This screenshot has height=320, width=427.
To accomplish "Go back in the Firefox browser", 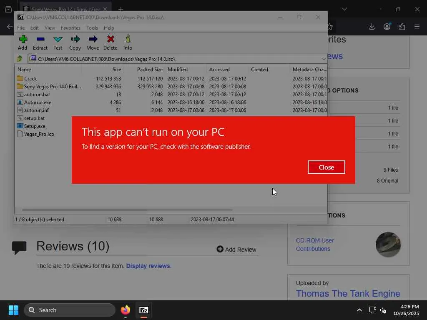I will (x=10, y=27).
